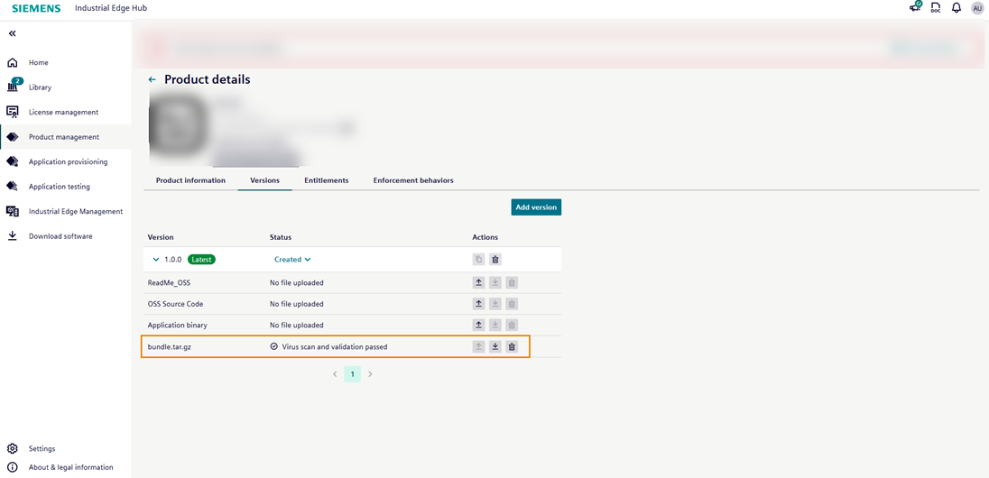The height and width of the screenshot is (478, 989).
Task: Click the Application provisioning icon
Action: [x=12, y=161]
